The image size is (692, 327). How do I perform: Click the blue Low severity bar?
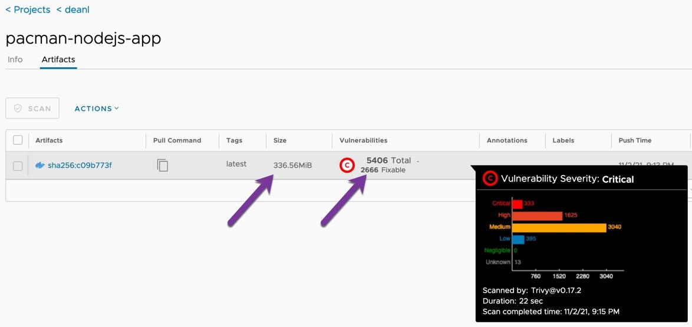pyautogui.click(x=518, y=239)
